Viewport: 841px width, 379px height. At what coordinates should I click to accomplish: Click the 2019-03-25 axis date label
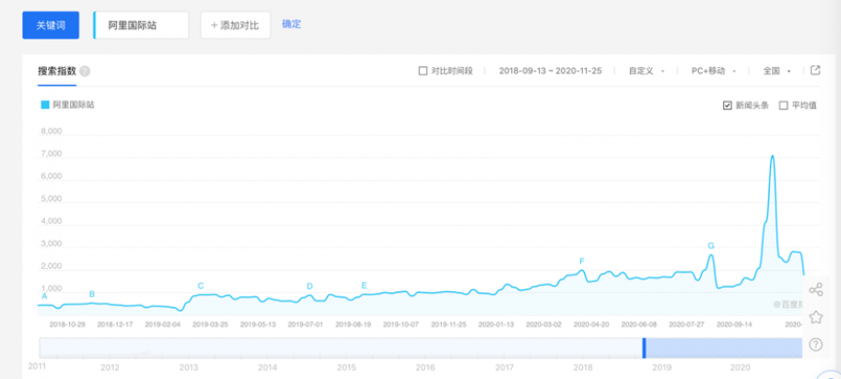[210, 324]
